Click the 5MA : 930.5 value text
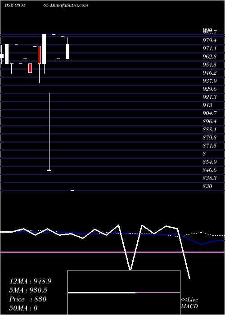The height and width of the screenshot is (315, 225). click(x=29, y=290)
